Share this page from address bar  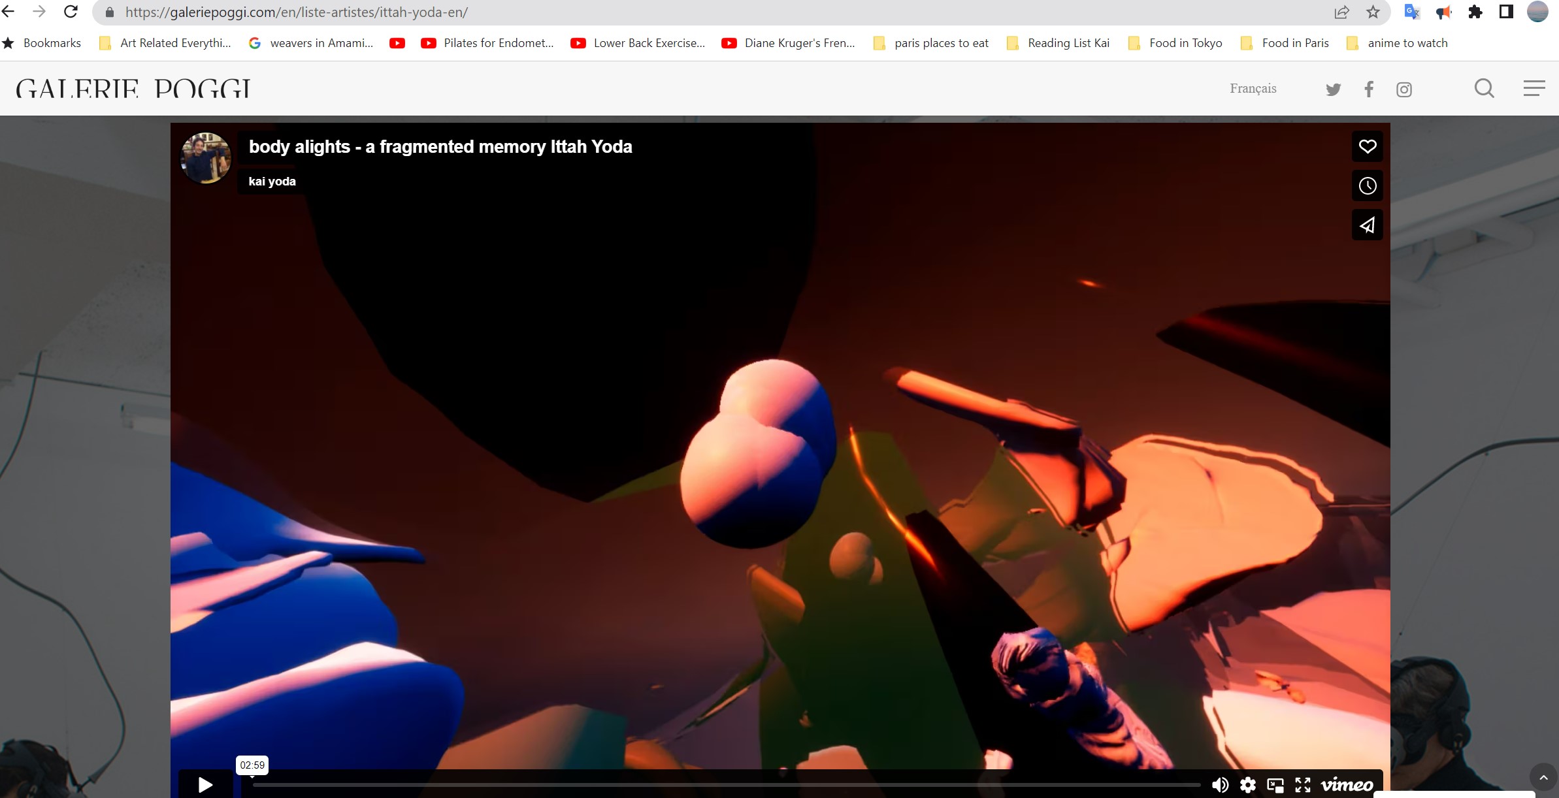point(1341,12)
